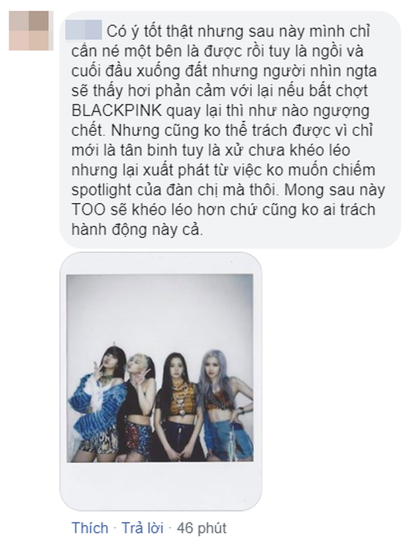Like the comment using Thích
The image size is (411, 551).
click(90, 528)
